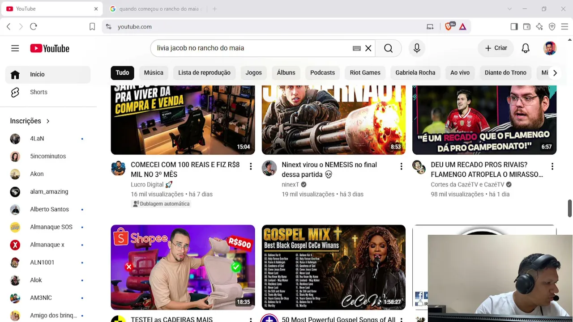Go to the YouTube logo home link
Screen dimensions: 573x322
(50, 48)
